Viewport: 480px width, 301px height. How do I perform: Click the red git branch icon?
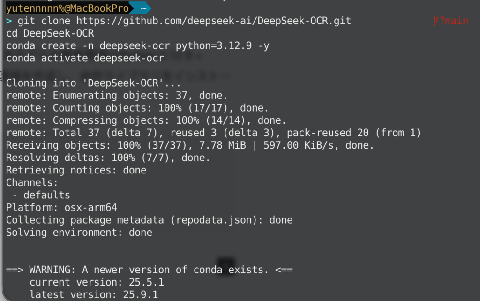click(x=436, y=21)
